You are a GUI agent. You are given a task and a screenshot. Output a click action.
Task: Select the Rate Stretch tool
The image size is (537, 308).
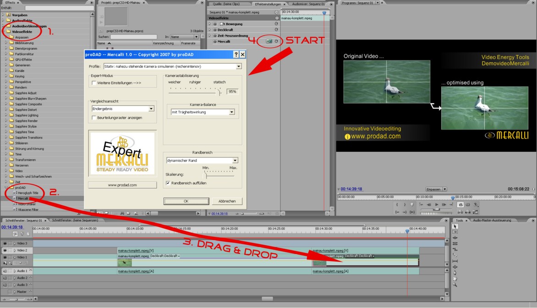455,249
